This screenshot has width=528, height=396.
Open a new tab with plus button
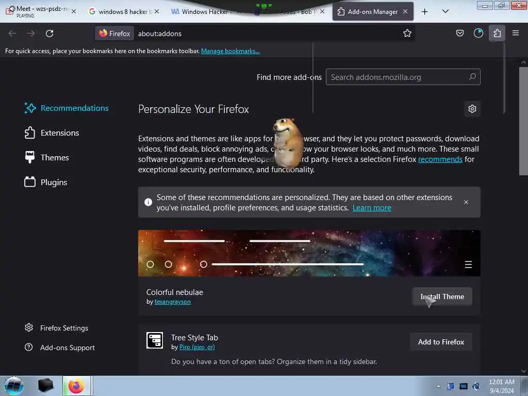pos(425,11)
